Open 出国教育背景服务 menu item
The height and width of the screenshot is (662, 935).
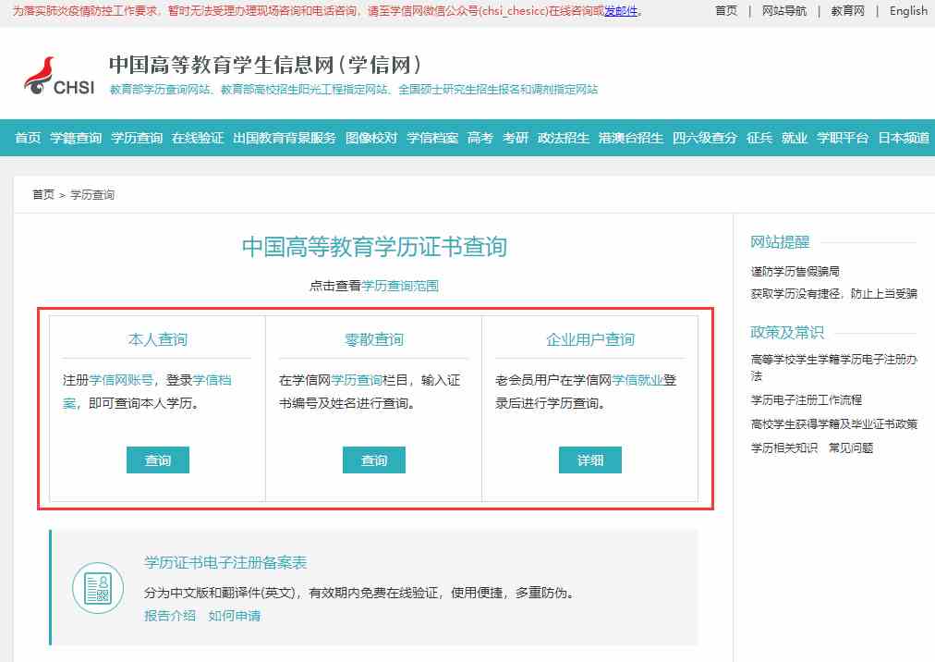(x=285, y=138)
